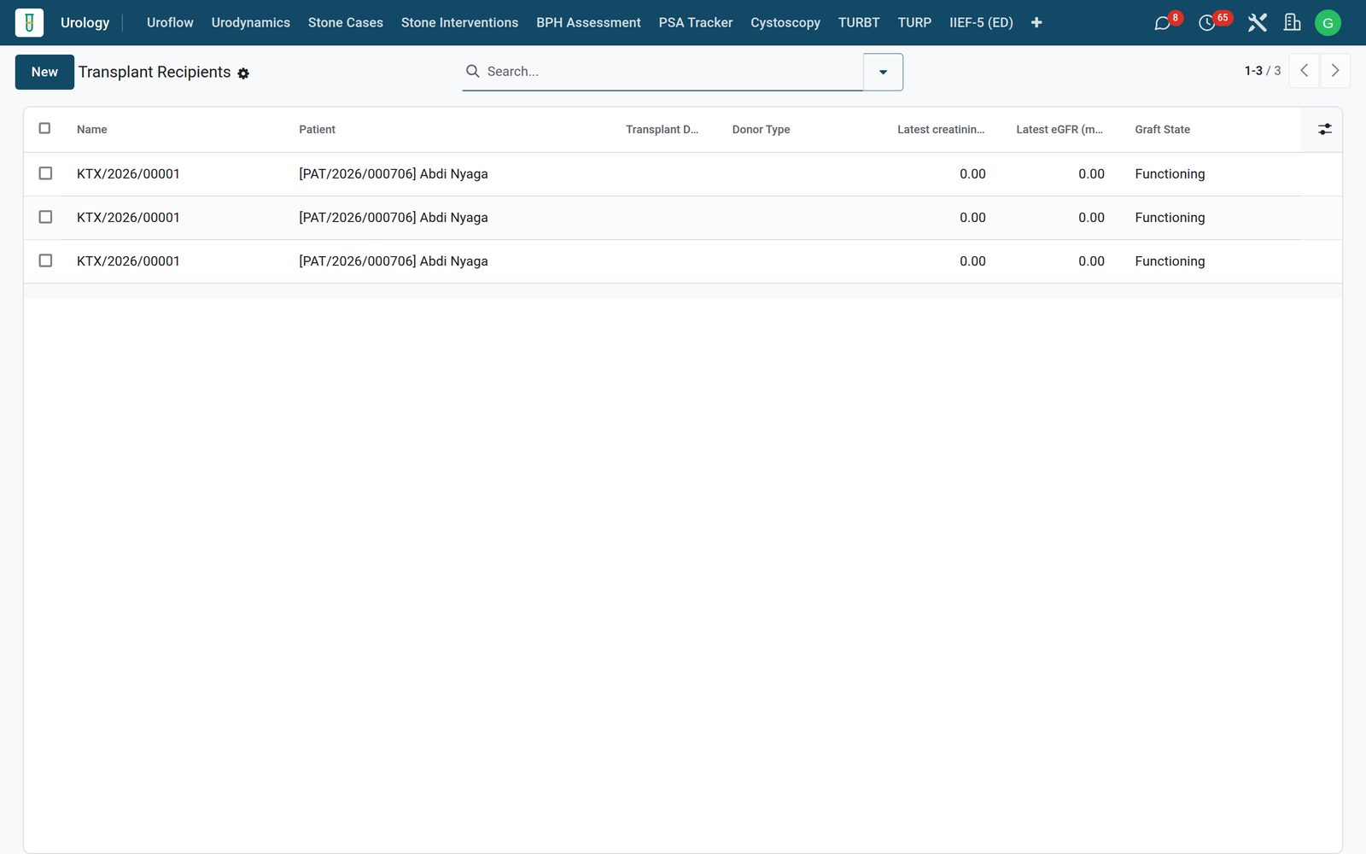The height and width of the screenshot is (854, 1366).
Task: Select the first KTX/2026/00001 row checkbox
Action: coord(45,173)
